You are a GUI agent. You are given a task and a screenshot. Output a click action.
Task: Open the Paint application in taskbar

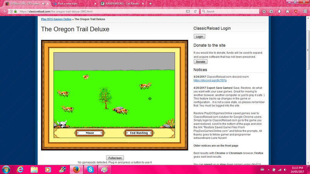(104, 170)
